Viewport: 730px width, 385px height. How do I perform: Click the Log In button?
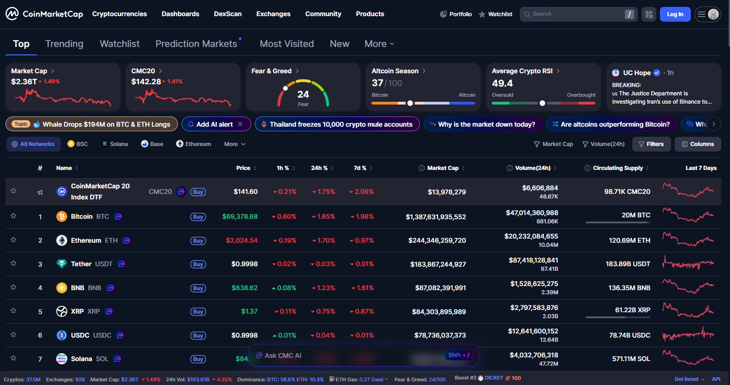[x=675, y=14]
